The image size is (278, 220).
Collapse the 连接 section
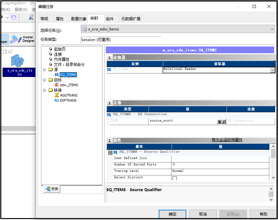tap(110, 103)
